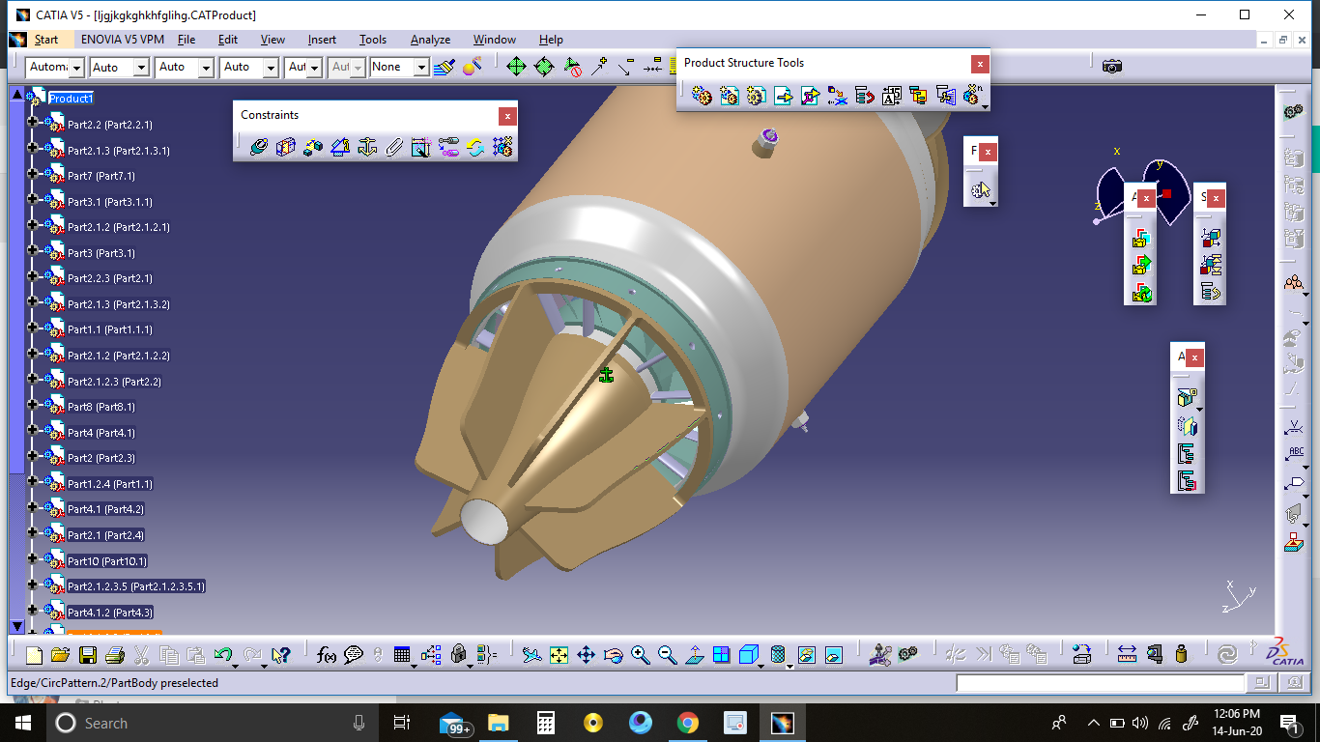Open Chrome from the taskbar
This screenshot has height=742, width=1320.
[x=687, y=723]
